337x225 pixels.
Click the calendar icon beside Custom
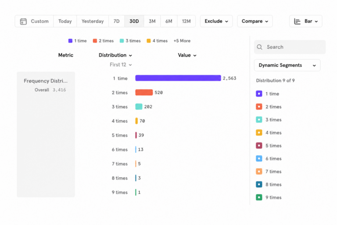[x=23, y=22]
